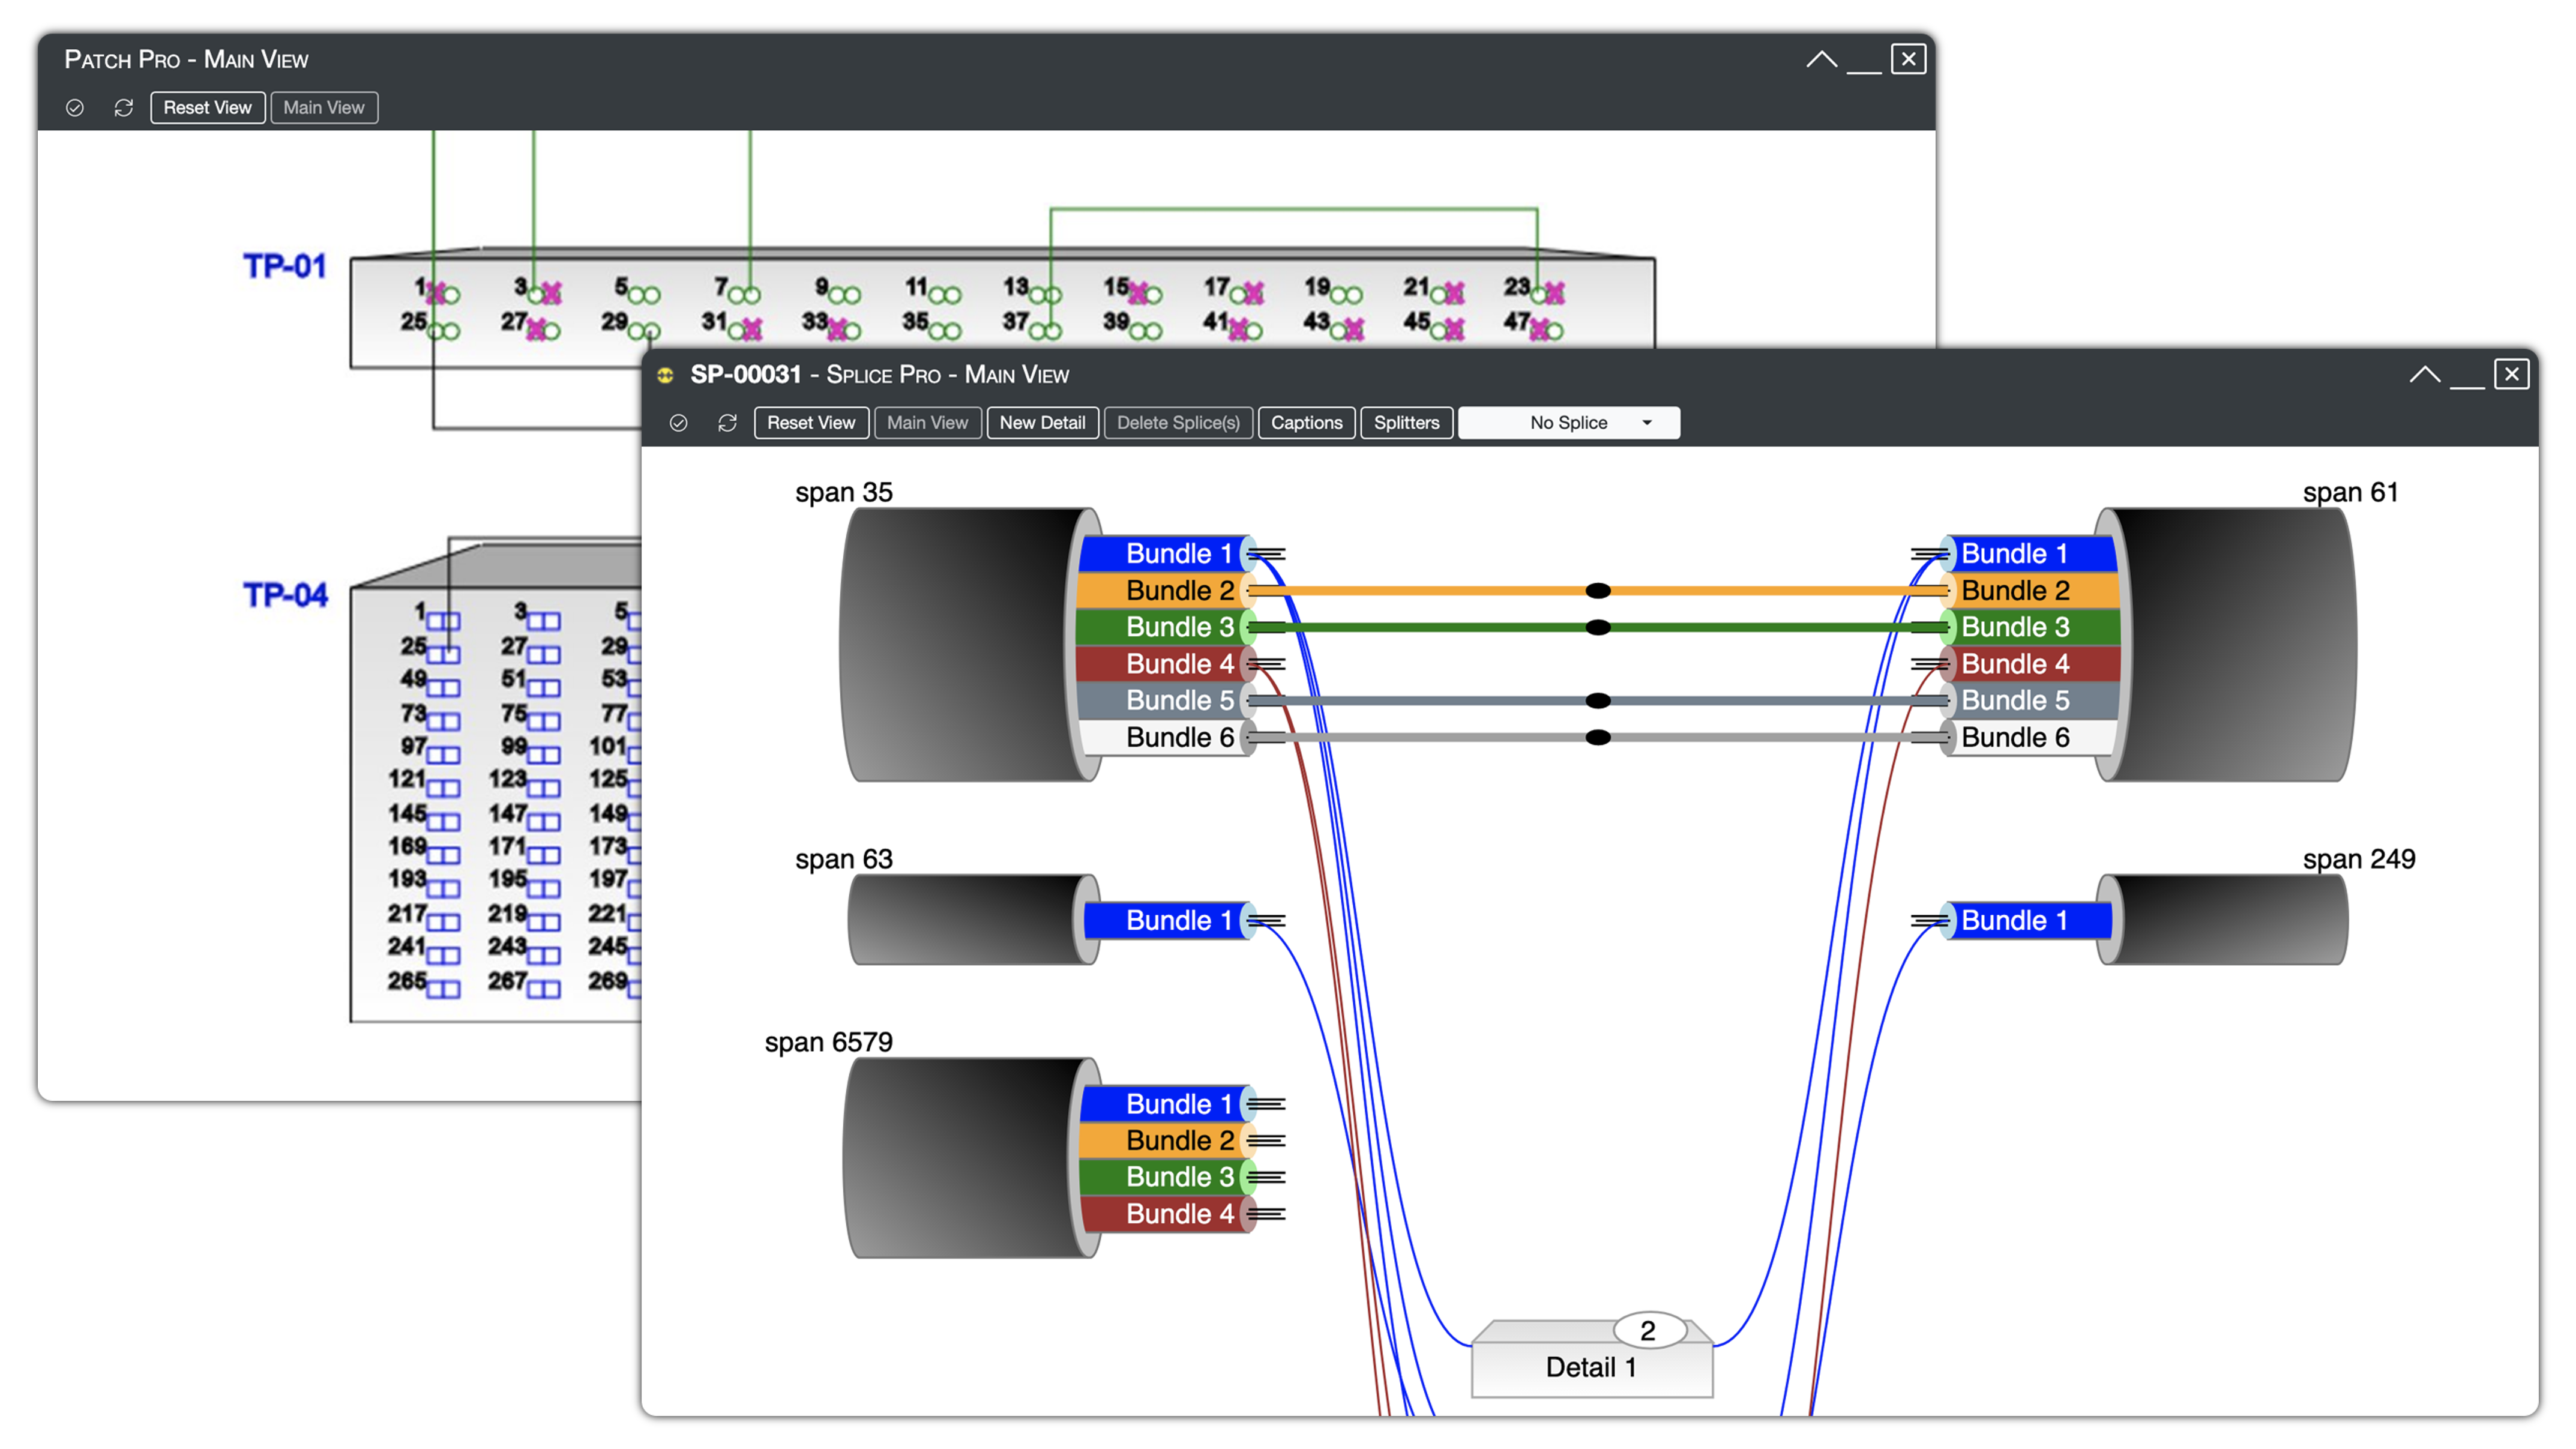This screenshot has height=1449, width=2576.
Task: Select span 35 Bundle 2 orange
Action: [1166, 591]
